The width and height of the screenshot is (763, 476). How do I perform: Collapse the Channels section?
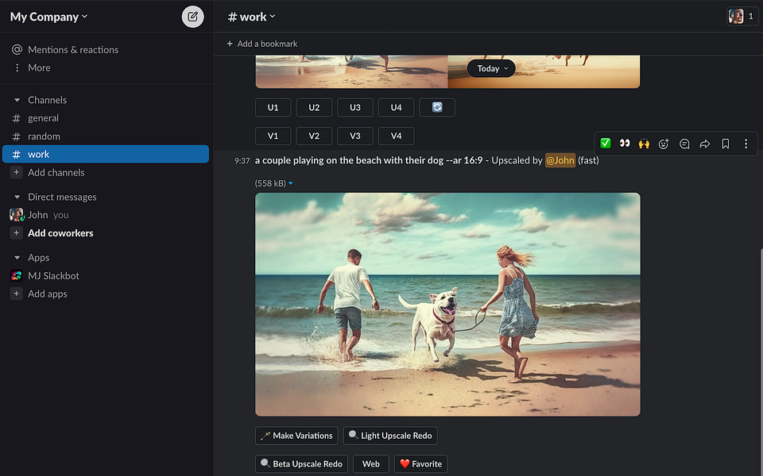(19, 99)
